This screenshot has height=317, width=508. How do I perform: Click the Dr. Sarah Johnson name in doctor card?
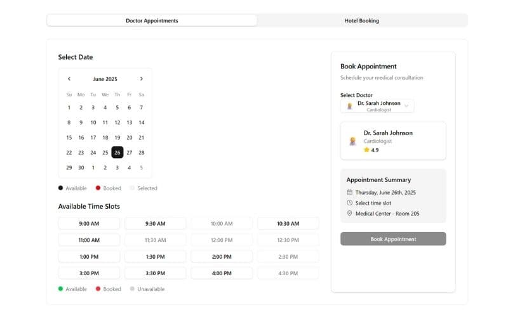(x=388, y=133)
